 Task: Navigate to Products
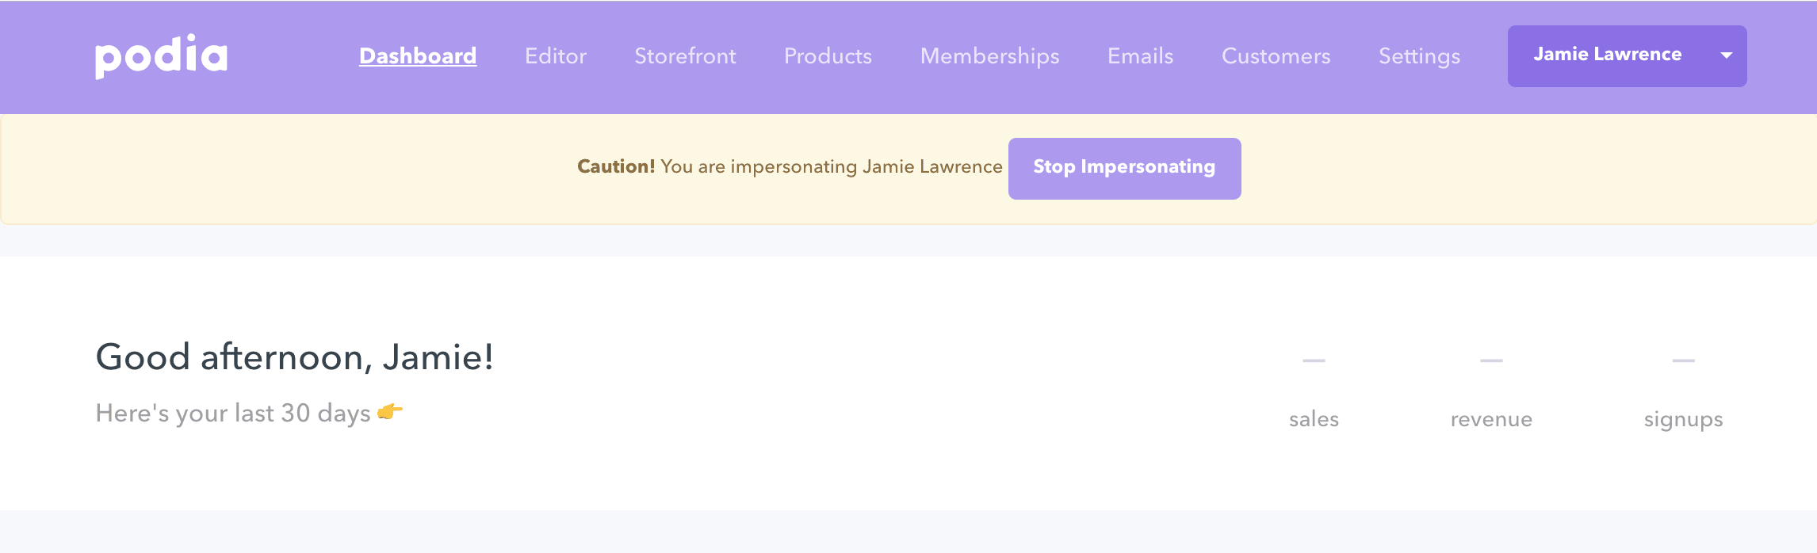tap(828, 56)
